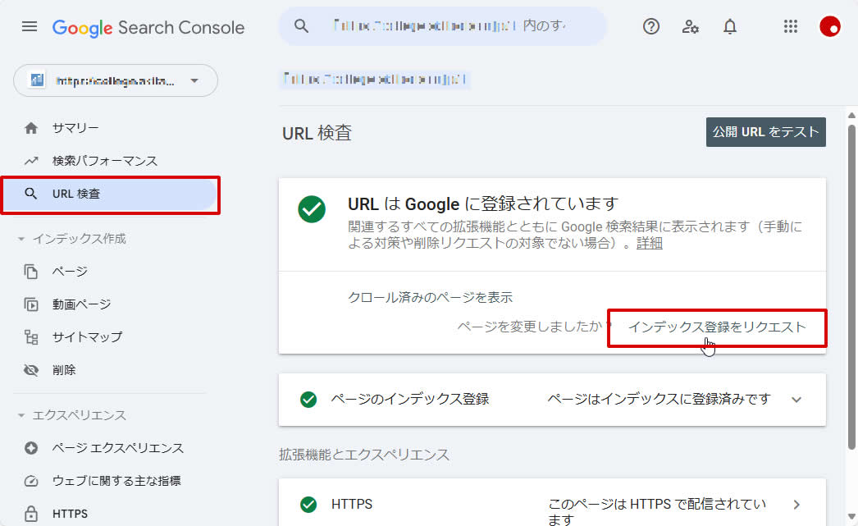Open the HTTPS details chevron

[796, 505]
